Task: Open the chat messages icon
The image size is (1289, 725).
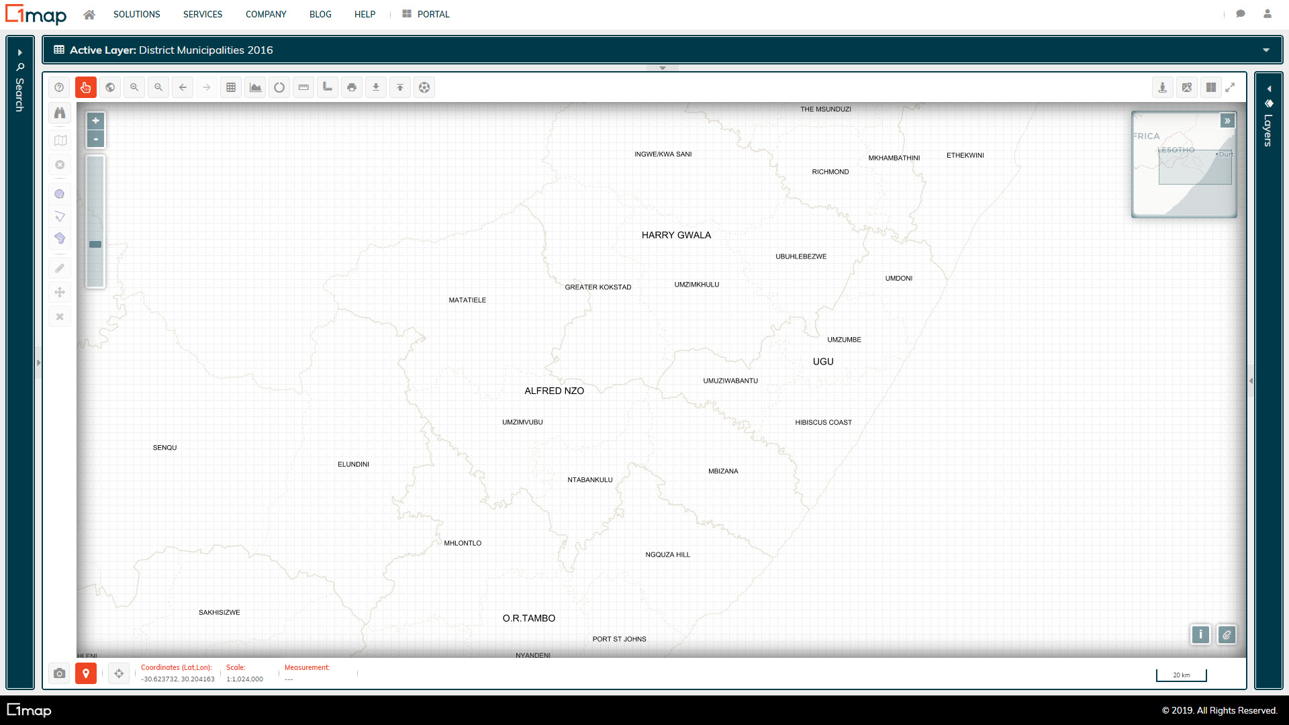Action: 1241,13
